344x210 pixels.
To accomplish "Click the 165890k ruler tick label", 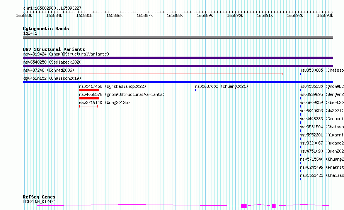I will pyautogui.click(x=235, y=15).
